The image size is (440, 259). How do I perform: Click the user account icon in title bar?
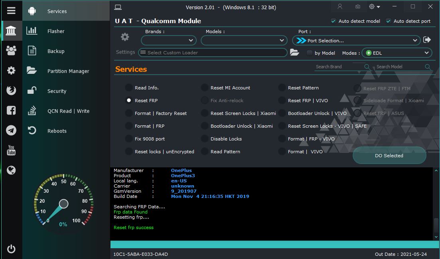point(340,6)
